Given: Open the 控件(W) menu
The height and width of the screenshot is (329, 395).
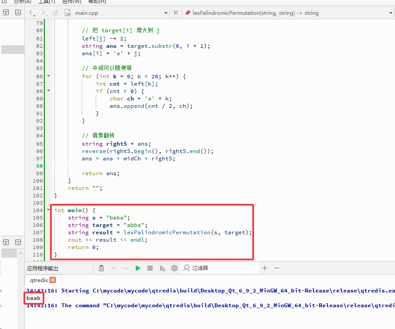Looking at the screenshot, I should 71,2.
